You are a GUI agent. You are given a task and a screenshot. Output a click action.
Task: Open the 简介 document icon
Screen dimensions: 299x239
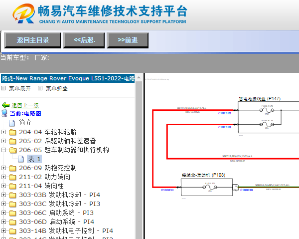12,123
